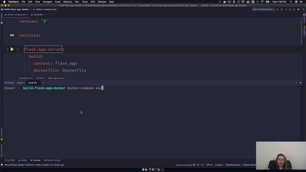306x172 pixels.
Task: Click 'flask-app-server' in editor breadcrumb
Action: point(56,78)
